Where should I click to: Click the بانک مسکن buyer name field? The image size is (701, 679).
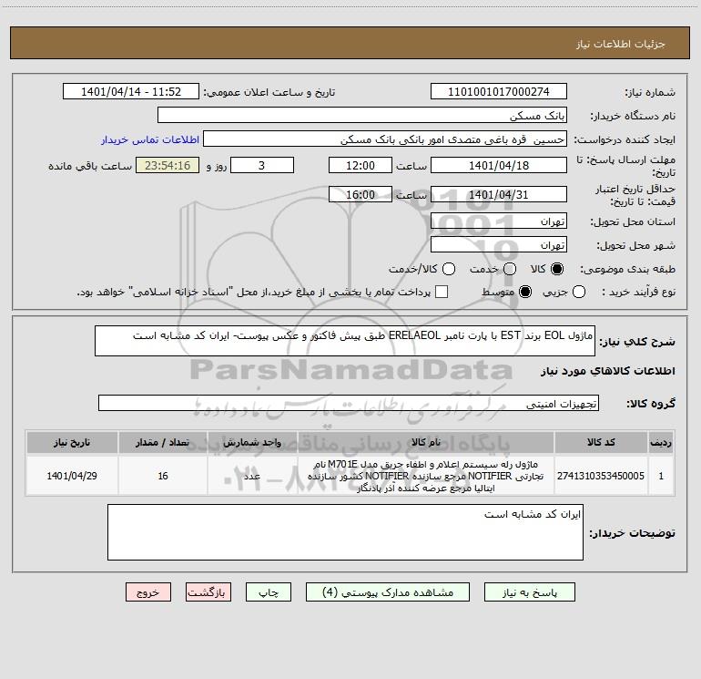pos(362,115)
